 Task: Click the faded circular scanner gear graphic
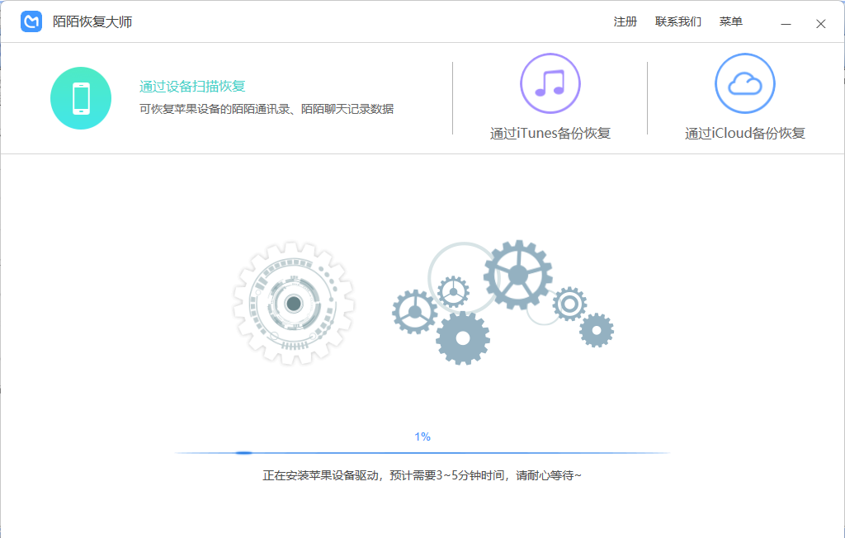[x=293, y=304]
